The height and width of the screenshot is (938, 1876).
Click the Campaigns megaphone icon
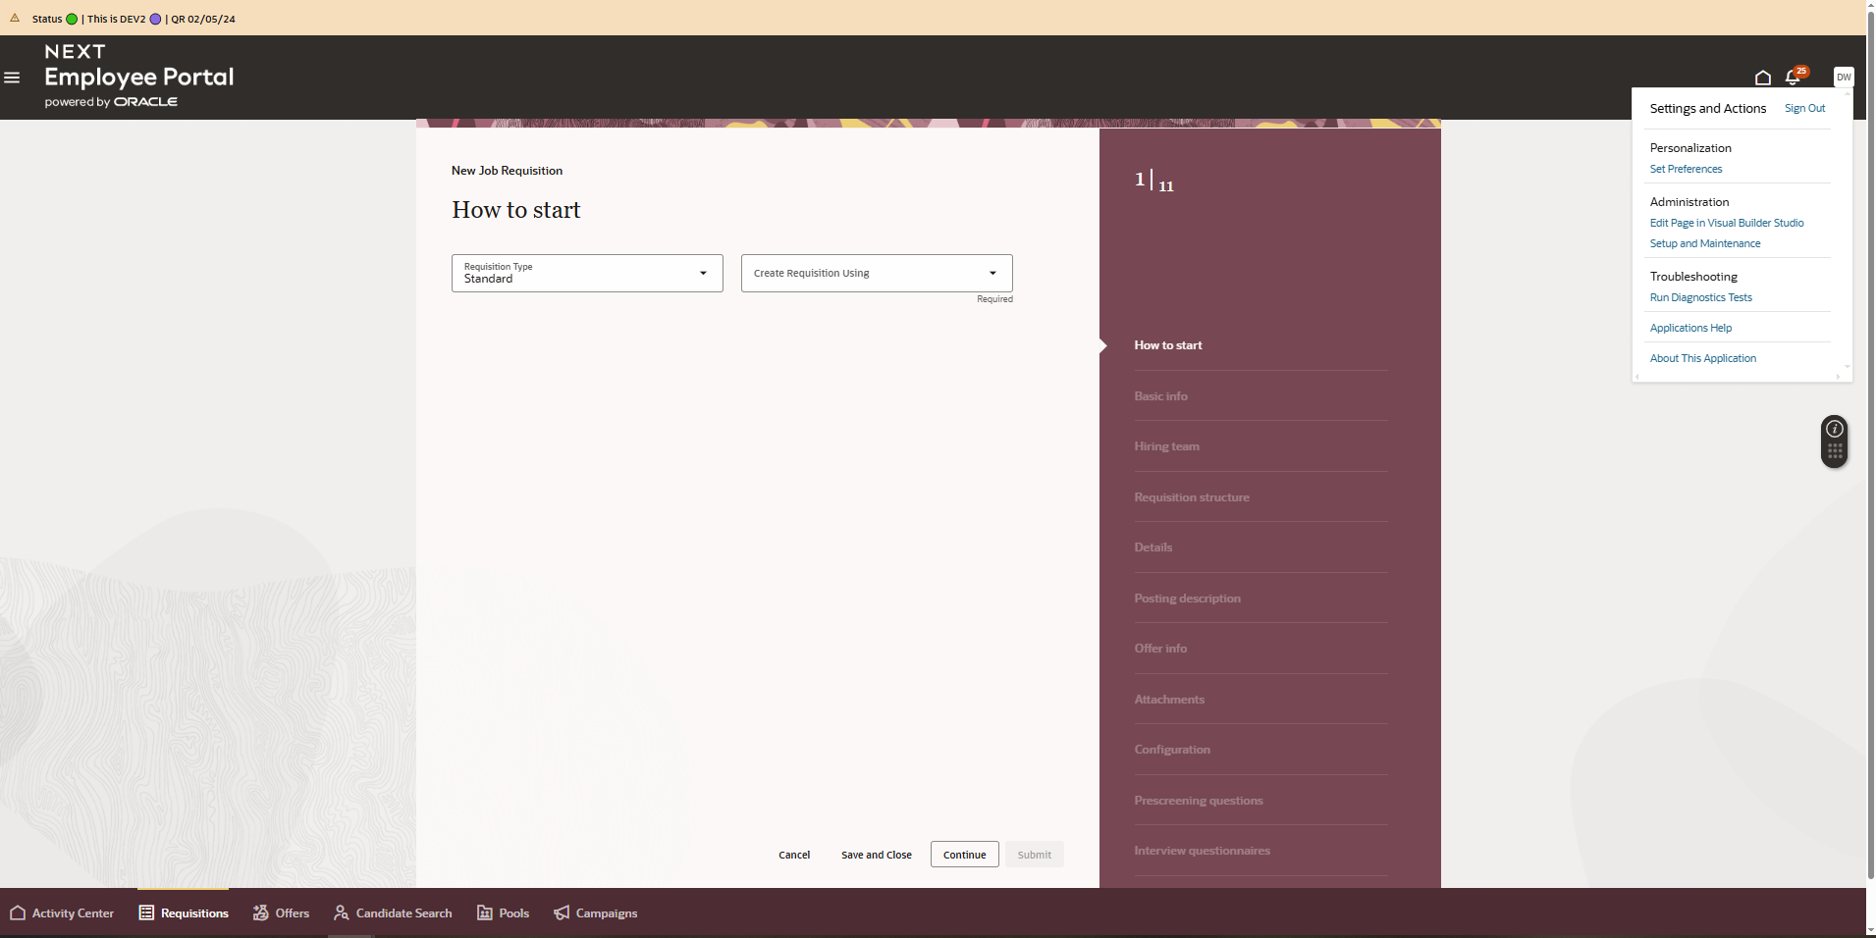562,912
